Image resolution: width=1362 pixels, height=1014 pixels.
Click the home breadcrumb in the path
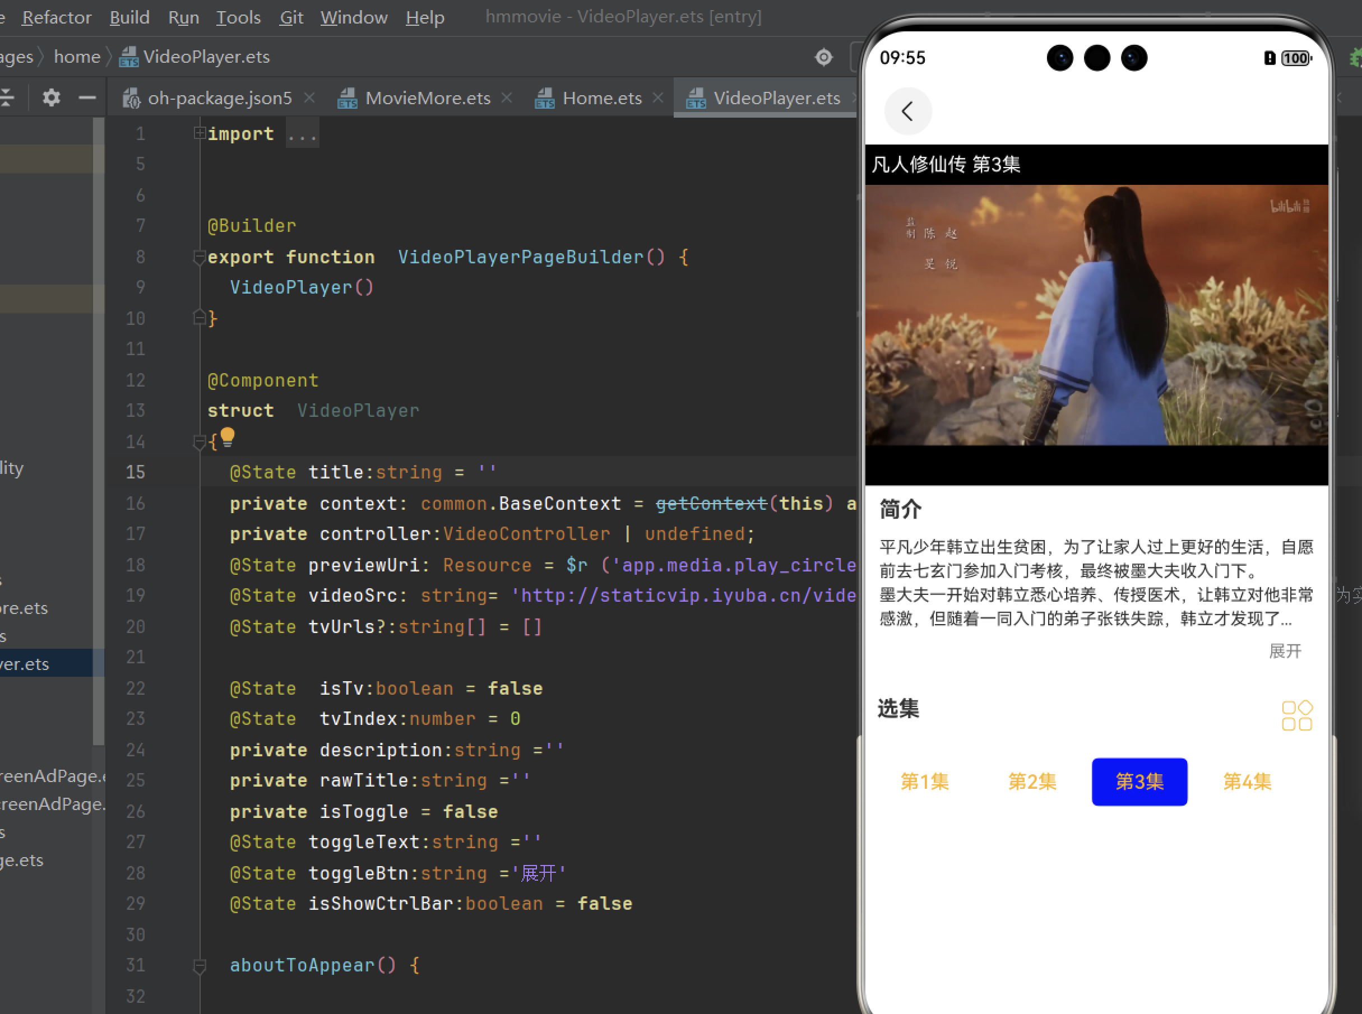tap(77, 57)
